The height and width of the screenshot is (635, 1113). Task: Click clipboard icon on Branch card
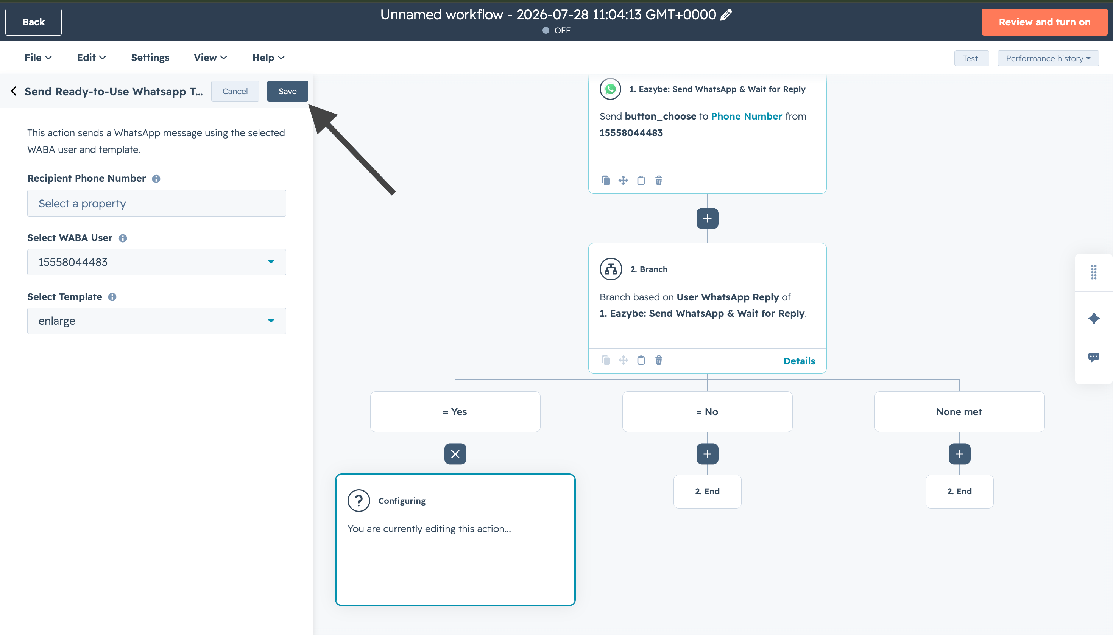point(641,360)
